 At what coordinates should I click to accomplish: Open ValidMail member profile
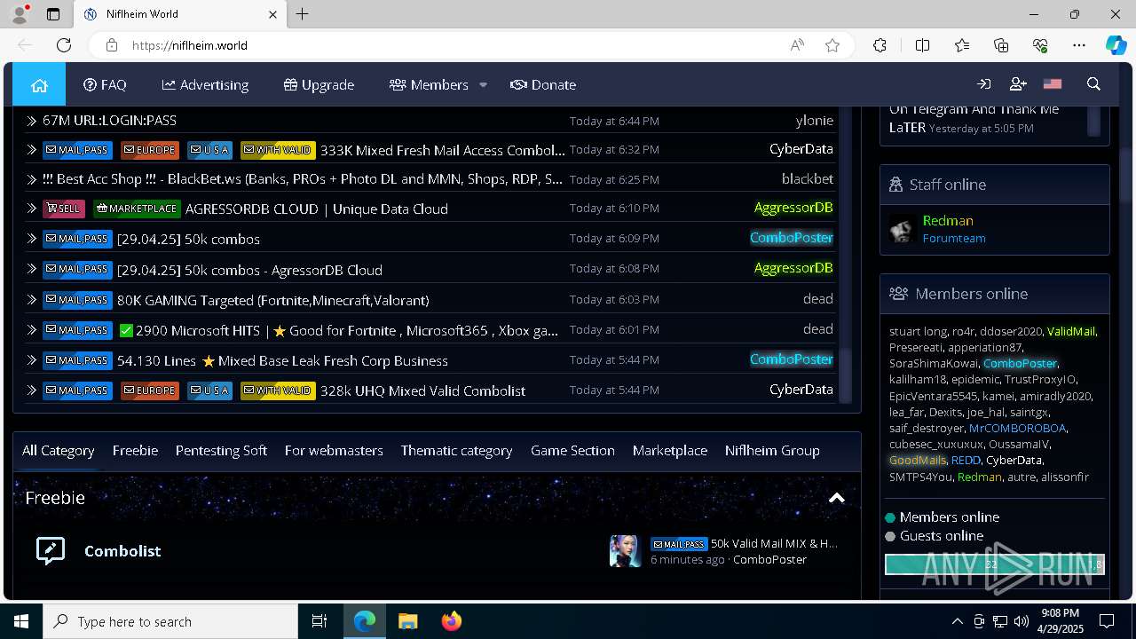pos(1071,331)
